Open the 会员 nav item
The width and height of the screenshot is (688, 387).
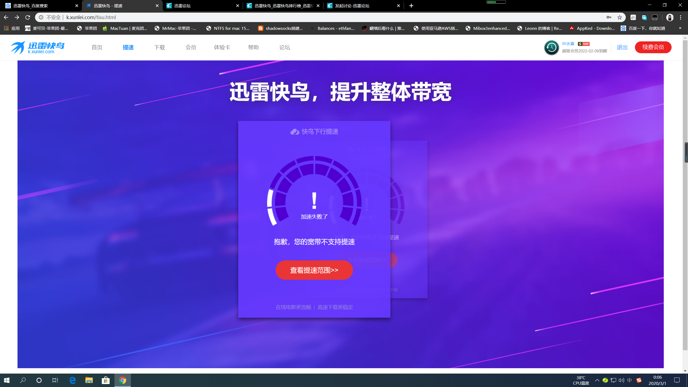(x=191, y=47)
